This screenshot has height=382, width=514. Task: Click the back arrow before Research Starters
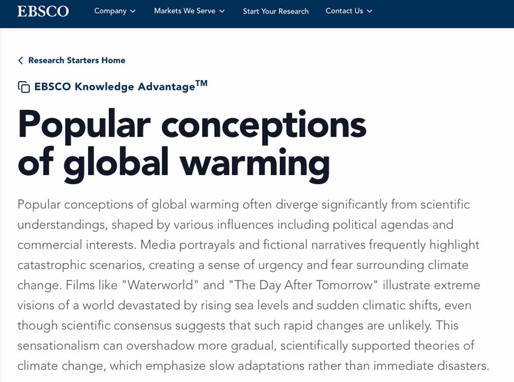[21, 61]
